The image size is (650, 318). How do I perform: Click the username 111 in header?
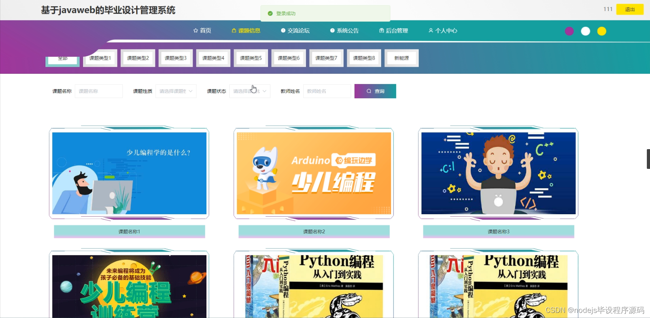click(x=608, y=9)
